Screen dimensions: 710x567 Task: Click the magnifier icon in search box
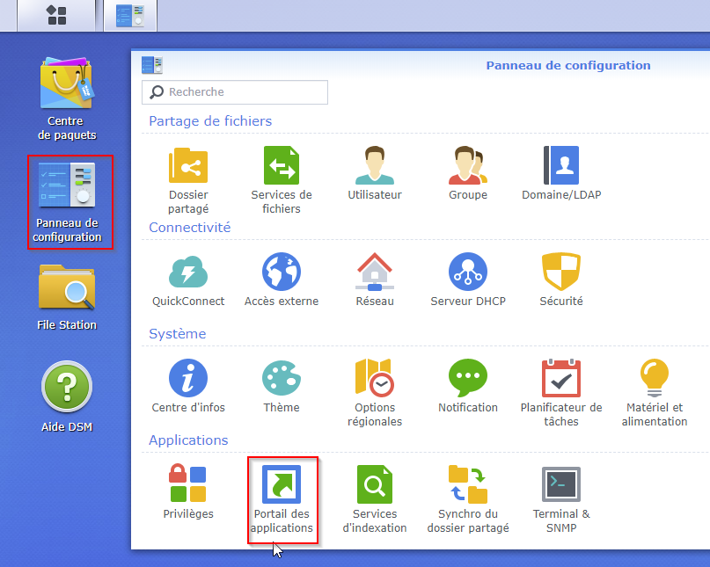click(157, 91)
